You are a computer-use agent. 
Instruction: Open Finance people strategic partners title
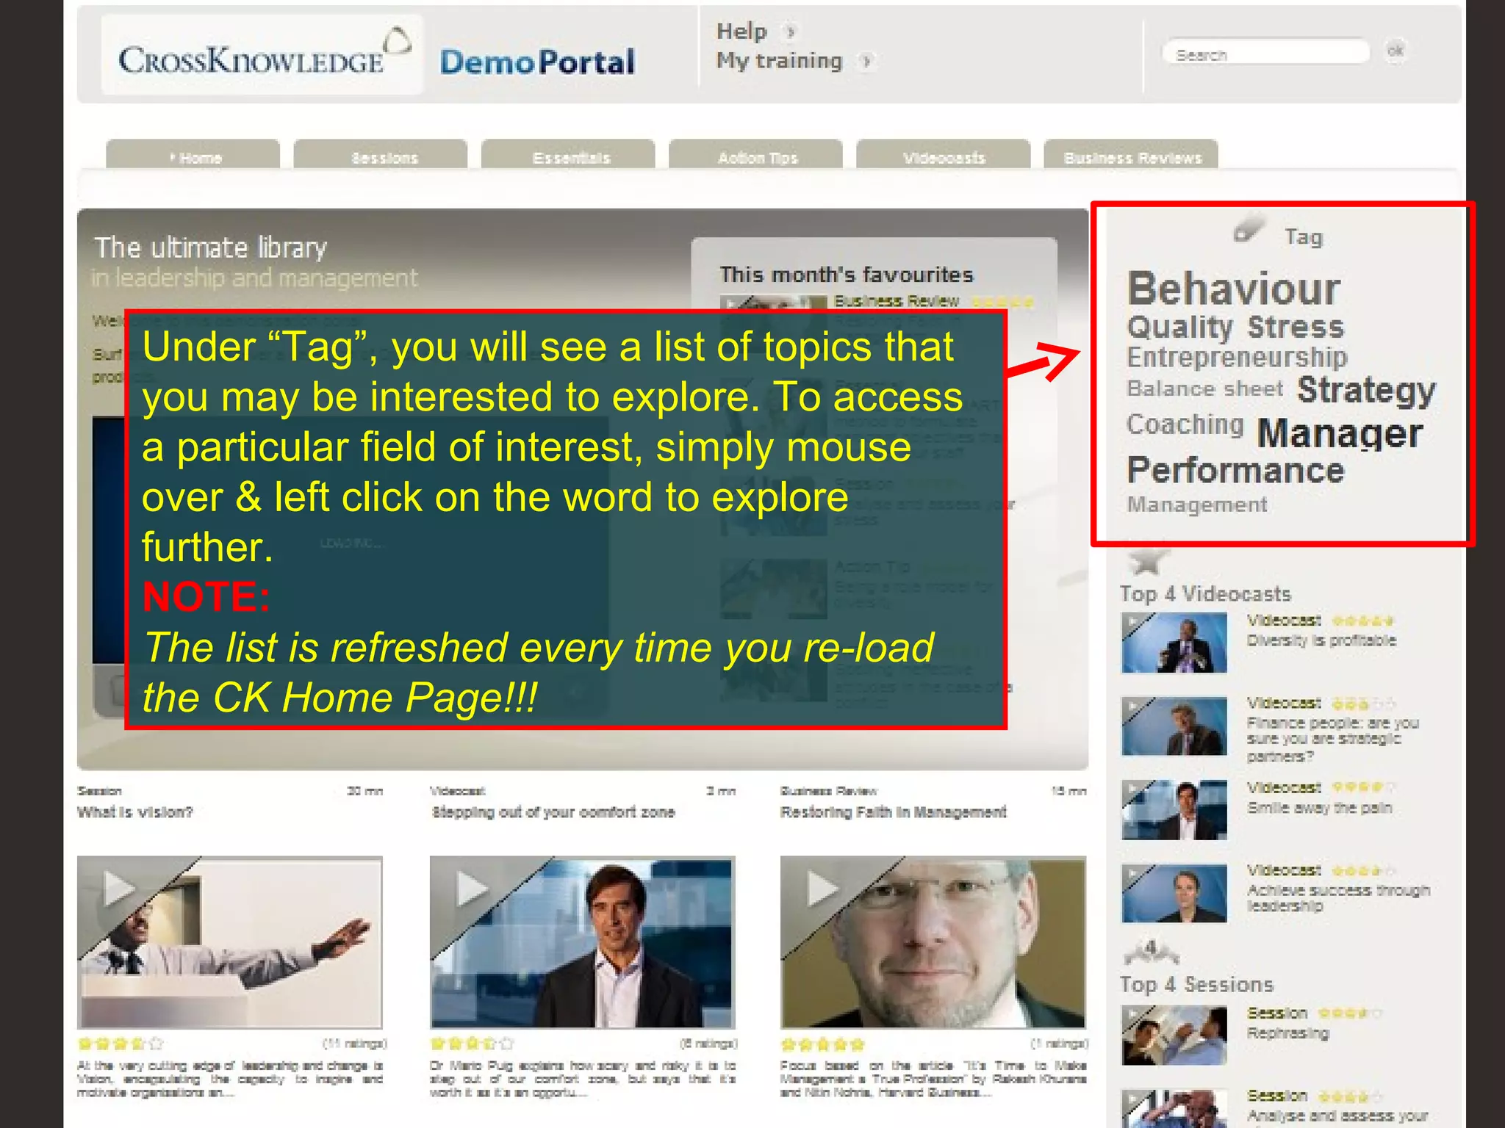point(1332,740)
